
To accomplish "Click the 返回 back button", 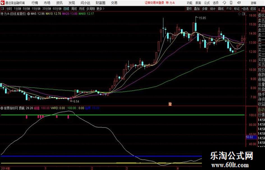I will coord(253,9).
